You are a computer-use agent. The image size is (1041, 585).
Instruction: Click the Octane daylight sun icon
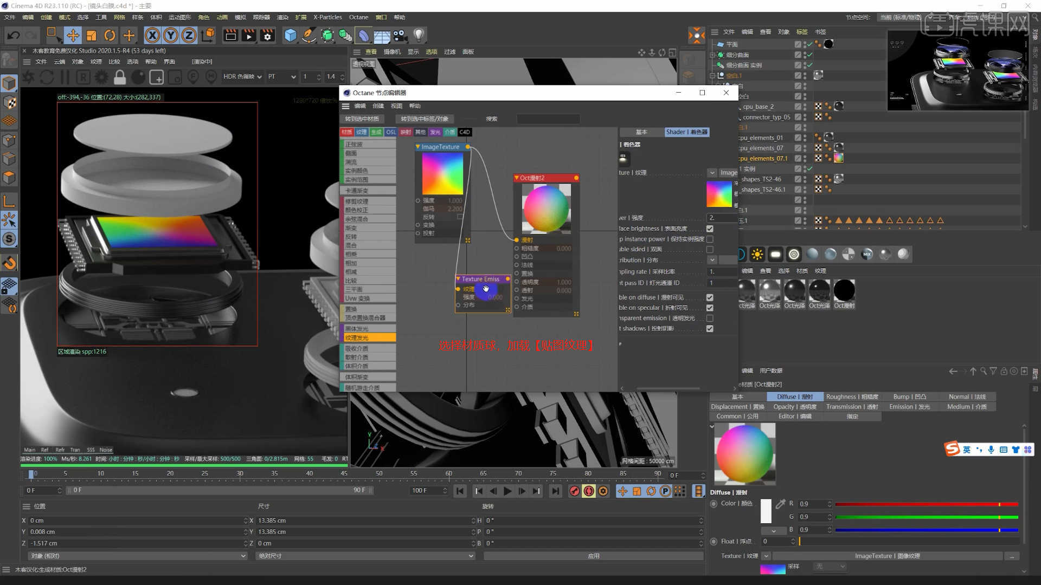click(757, 254)
